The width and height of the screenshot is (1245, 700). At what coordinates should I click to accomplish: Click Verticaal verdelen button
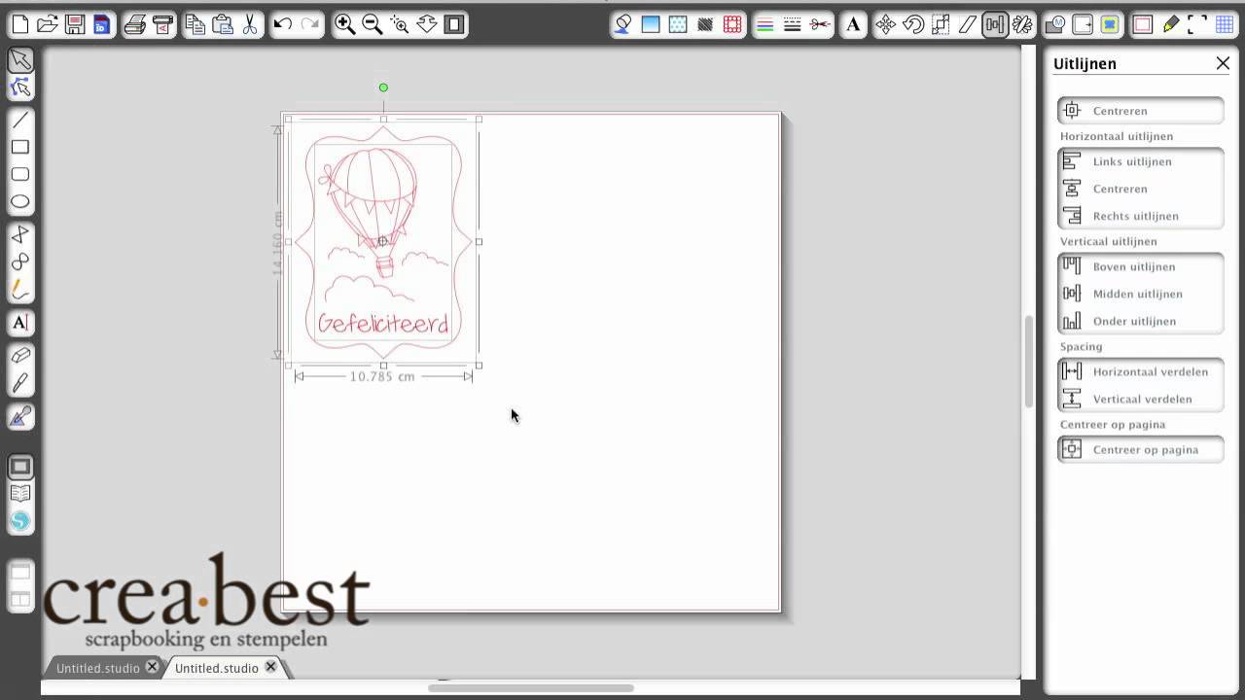(x=1141, y=399)
